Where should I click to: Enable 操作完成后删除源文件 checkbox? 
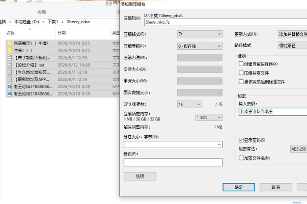point(241,82)
